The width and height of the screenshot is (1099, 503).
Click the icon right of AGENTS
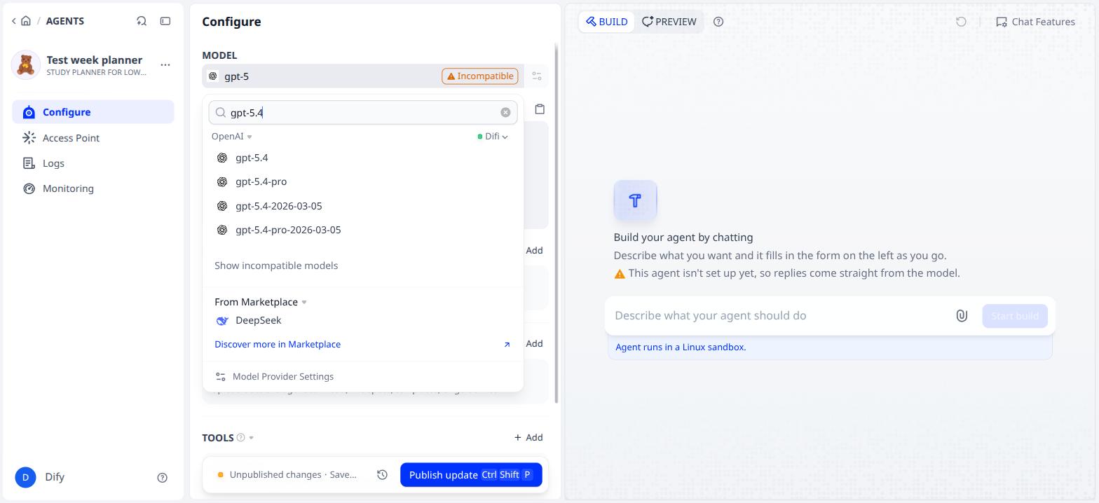(142, 21)
